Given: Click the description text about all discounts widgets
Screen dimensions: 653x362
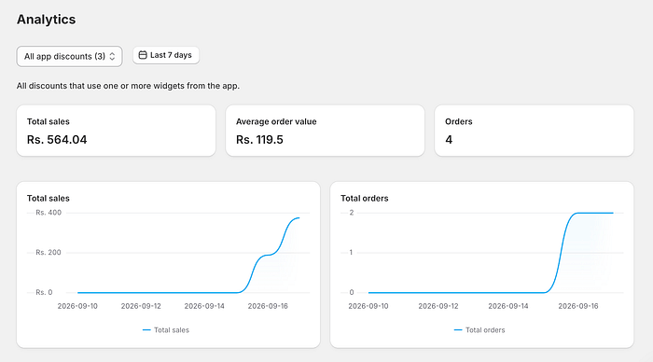Looking at the screenshot, I should click(x=128, y=86).
